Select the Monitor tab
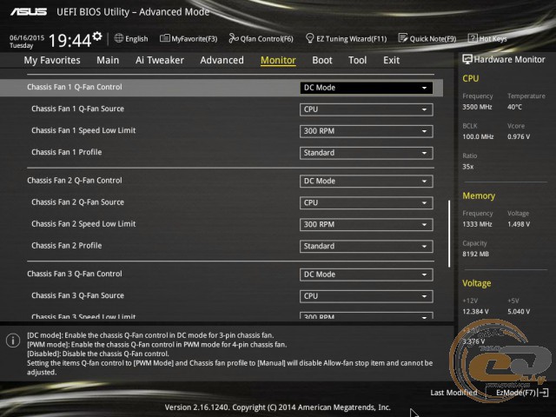Screen dimensions: 556x417 278,60
